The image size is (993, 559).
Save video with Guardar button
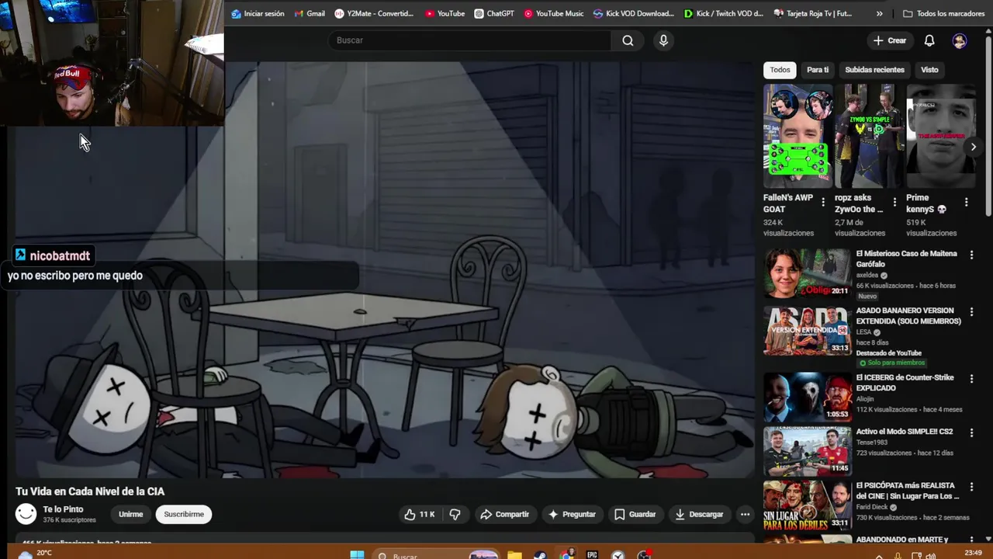click(x=635, y=514)
